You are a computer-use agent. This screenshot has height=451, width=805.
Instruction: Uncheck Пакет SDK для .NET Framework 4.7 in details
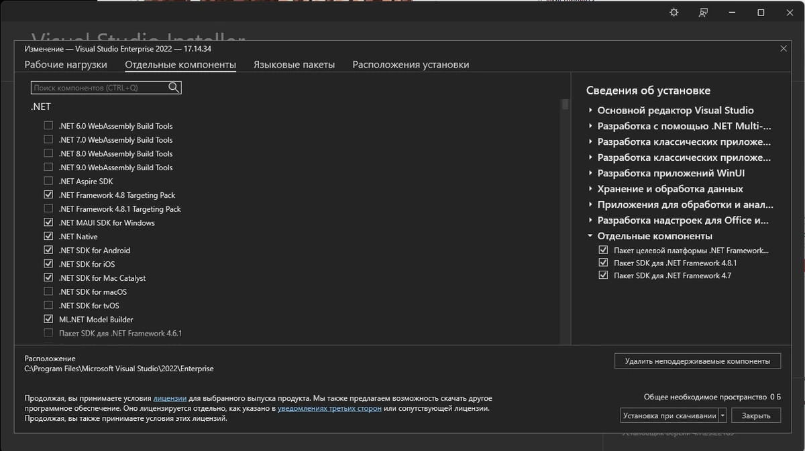[603, 275]
